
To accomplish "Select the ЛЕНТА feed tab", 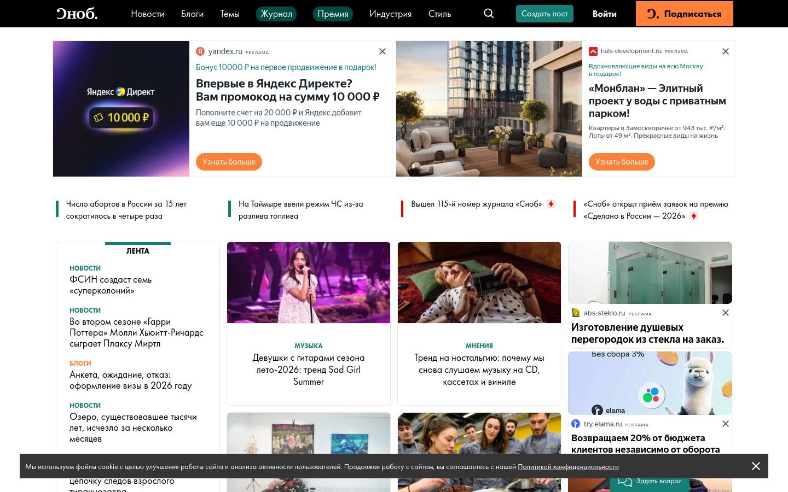I will click(138, 251).
